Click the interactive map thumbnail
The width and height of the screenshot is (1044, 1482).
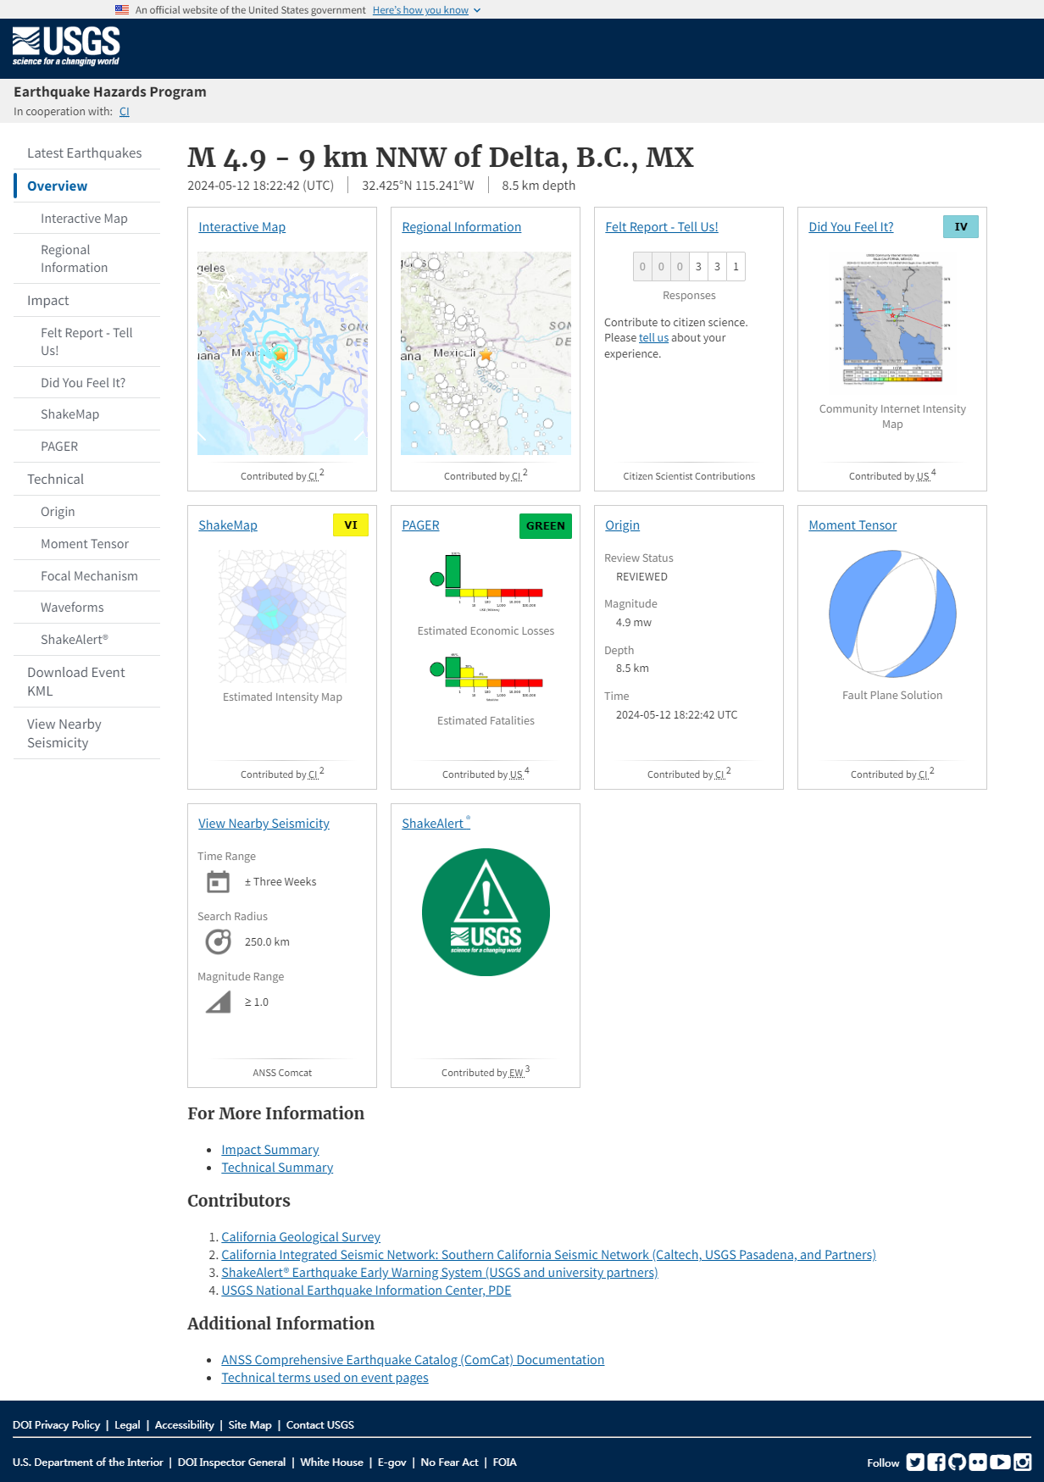(282, 353)
